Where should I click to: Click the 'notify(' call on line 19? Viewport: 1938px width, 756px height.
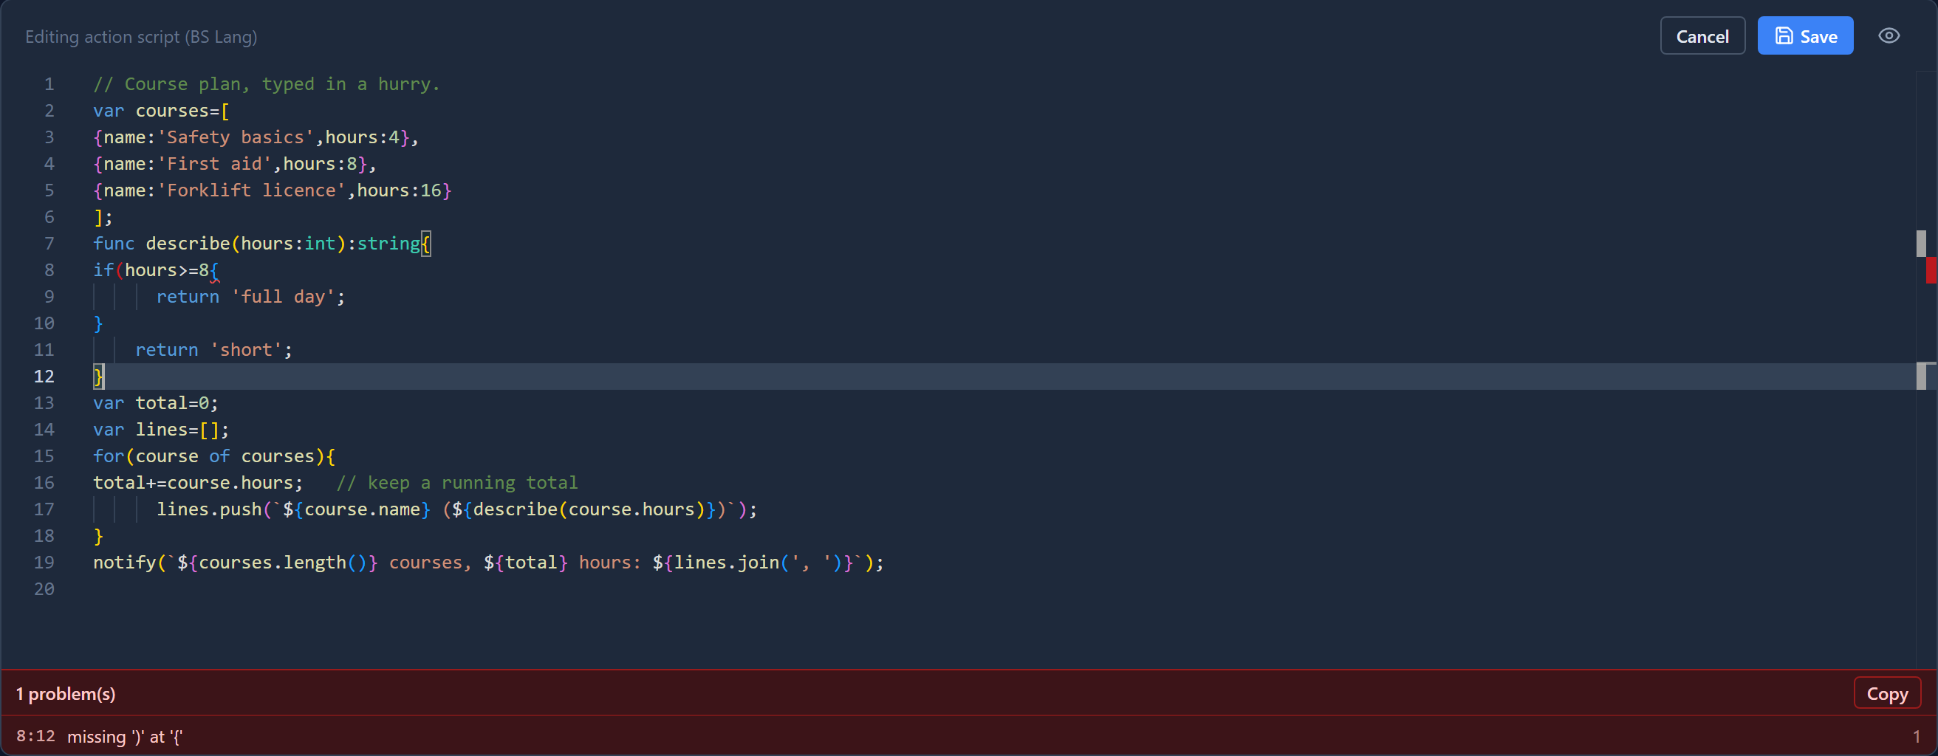(488, 563)
